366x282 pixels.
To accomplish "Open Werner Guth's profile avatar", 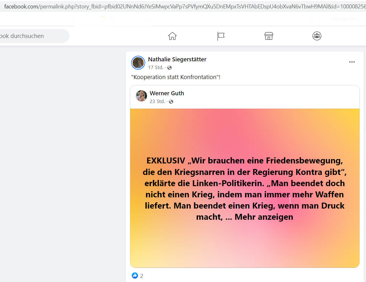I will click(141, 96).
